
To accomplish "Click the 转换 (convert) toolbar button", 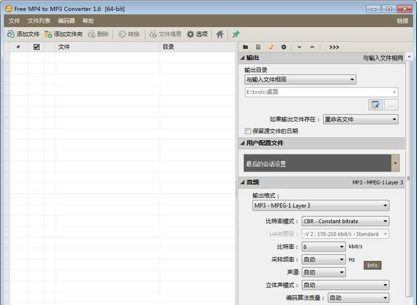I will coord(129,34).
